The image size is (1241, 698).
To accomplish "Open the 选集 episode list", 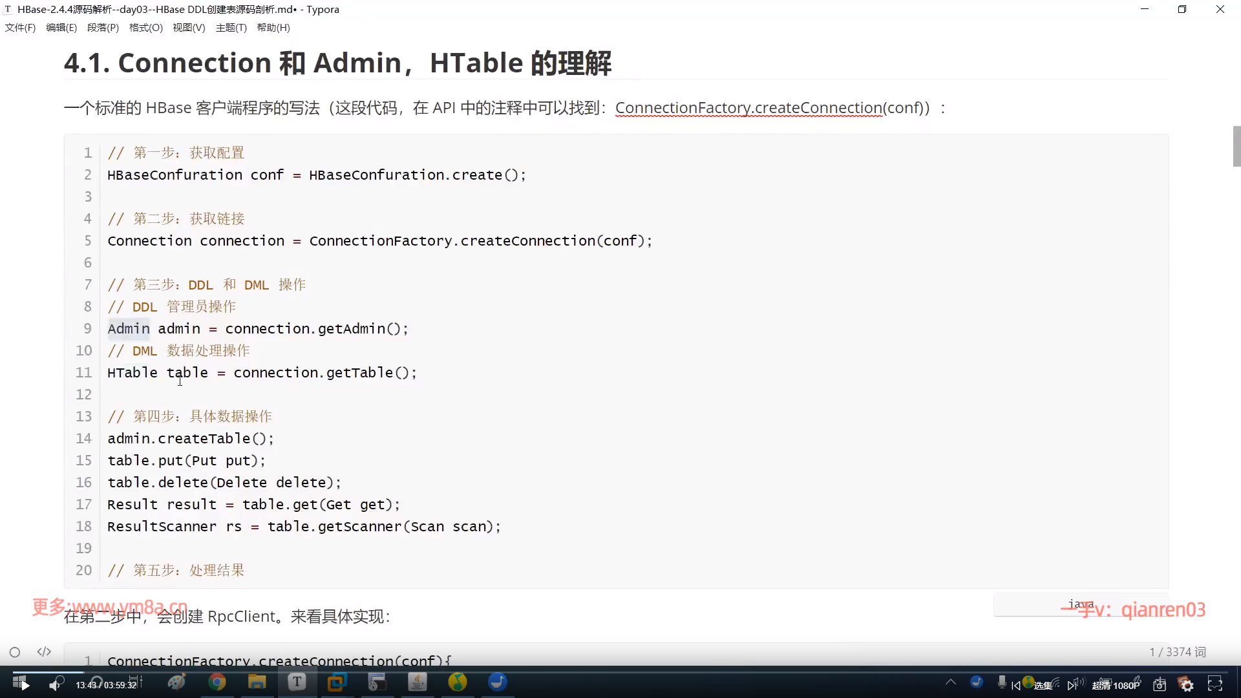I will [x=1043, y=686].
